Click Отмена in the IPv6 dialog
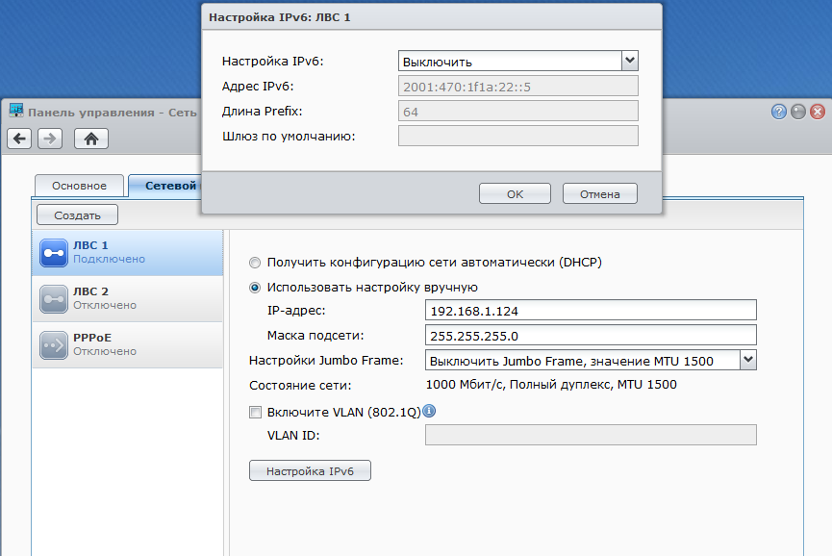The width and height of the screenshot is (832, 556). pyautogui.click(x=599, y=193)
